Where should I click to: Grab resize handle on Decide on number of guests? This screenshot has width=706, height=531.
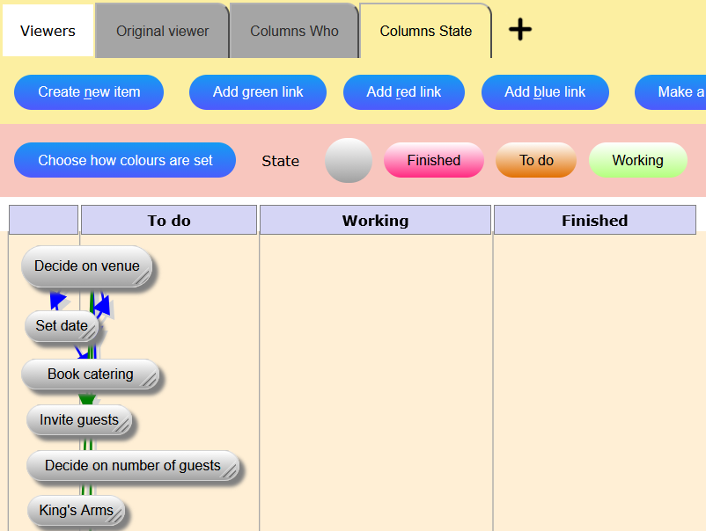point(229,471)
